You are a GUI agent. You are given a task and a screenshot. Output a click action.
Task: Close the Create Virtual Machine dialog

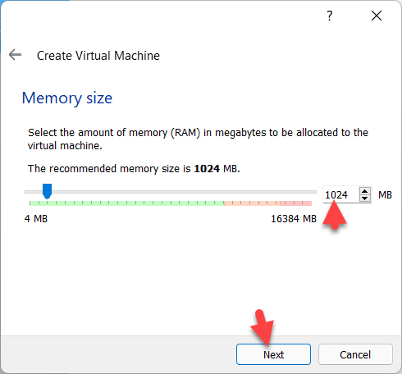377,16
